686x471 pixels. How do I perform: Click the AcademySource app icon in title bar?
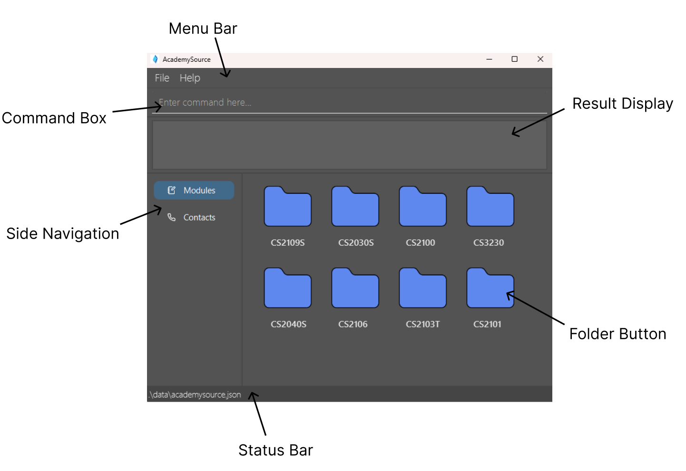156,59
